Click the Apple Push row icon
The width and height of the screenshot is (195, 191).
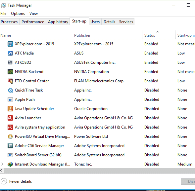10,99
